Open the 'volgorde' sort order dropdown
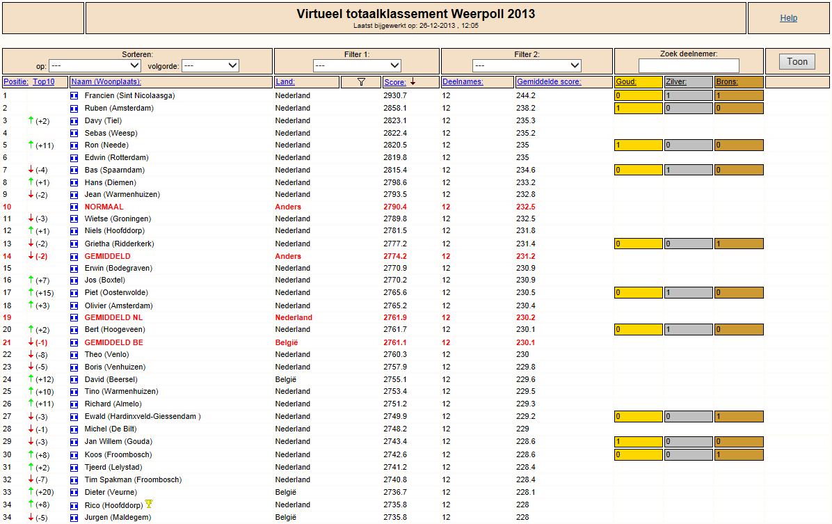This screenshot has width=832, height=524. tap(210, 66)
